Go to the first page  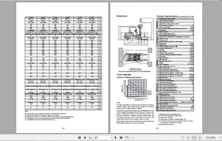pyautogui.click(x=80, y=138)
